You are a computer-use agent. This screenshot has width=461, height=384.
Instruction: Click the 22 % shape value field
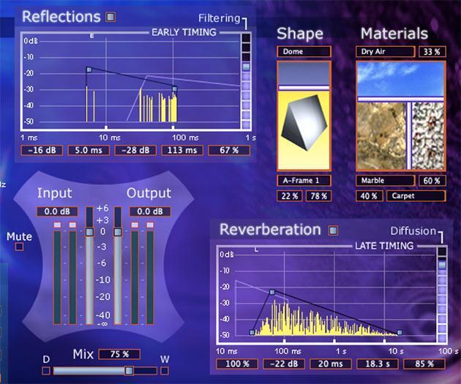pyautogui.click(x=290, y=196)
